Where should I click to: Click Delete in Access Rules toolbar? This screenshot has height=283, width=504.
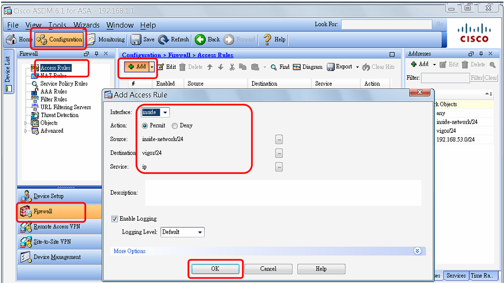tap(191, 67)
